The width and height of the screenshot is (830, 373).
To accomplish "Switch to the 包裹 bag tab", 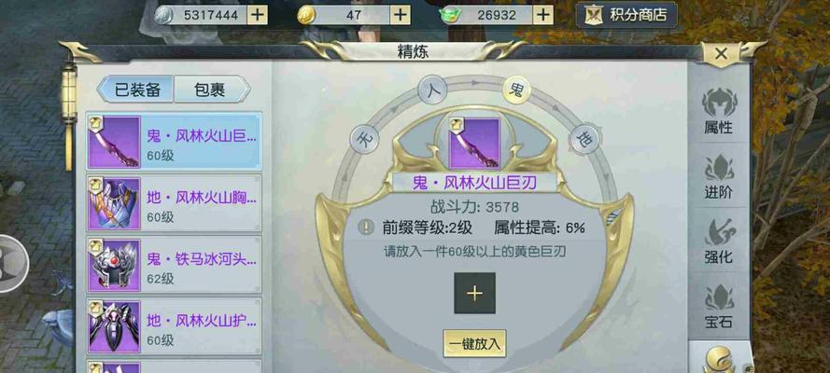I will [211, 90].
